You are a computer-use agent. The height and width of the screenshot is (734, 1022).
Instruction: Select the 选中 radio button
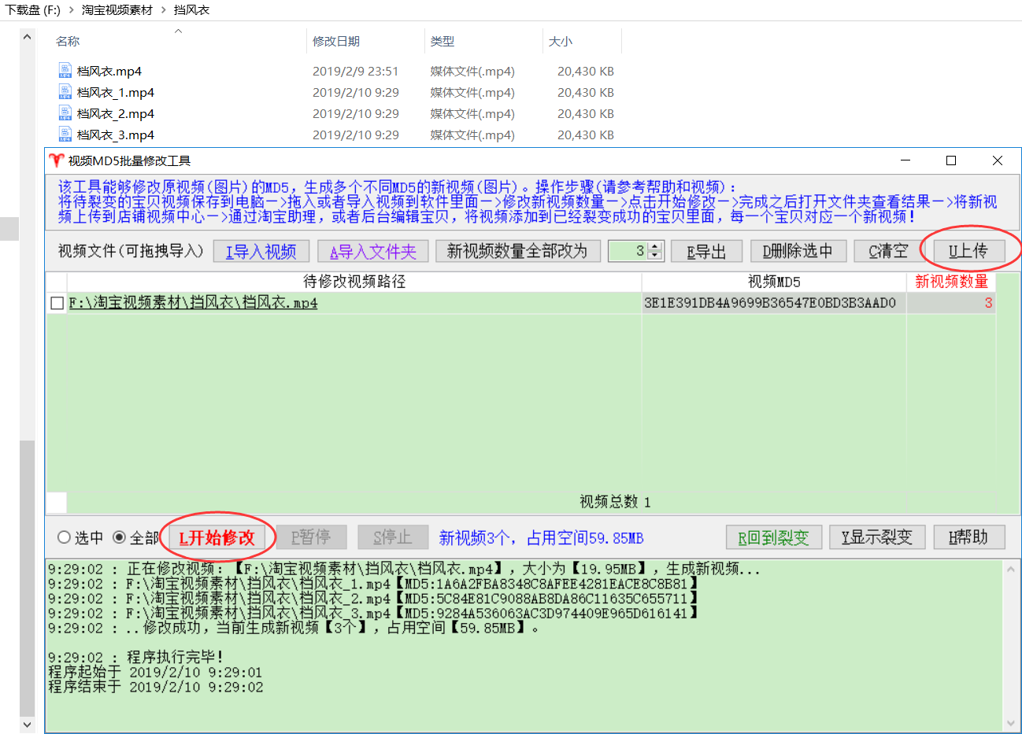click(x=65, y=537)
